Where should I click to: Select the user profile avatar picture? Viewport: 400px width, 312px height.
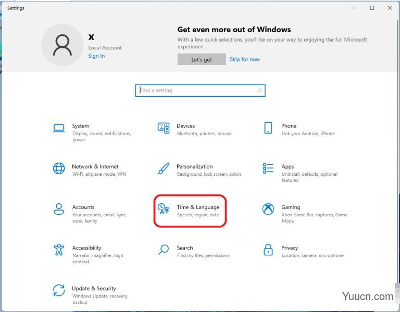[63, 45]
